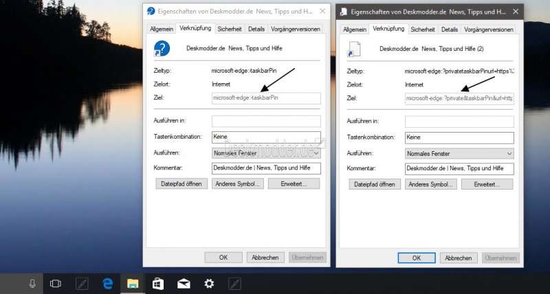Click Abbrechen in left dialog
550x294 pixels.
[265, 257]
